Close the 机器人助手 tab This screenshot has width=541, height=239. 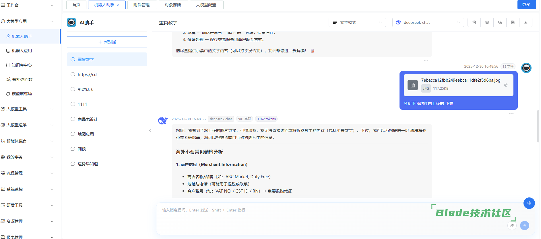tap(118, 5)
